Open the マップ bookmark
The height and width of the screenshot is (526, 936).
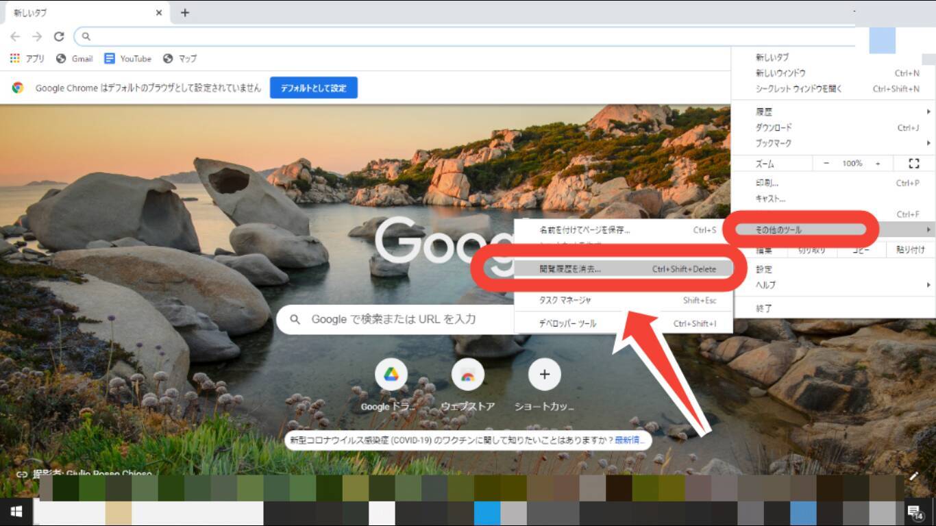[x=180, y=59]
